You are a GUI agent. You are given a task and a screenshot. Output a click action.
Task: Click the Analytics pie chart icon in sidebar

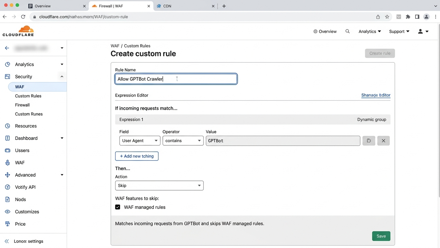pyautogui.click(x=8, y=64)
